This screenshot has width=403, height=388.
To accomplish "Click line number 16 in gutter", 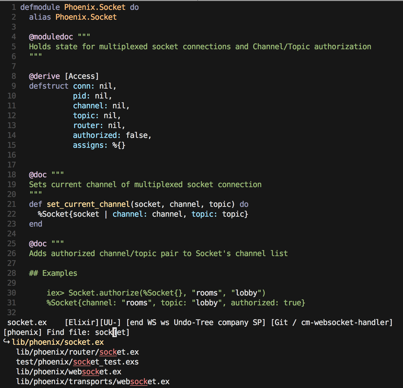I will click(x=12, y=155).
